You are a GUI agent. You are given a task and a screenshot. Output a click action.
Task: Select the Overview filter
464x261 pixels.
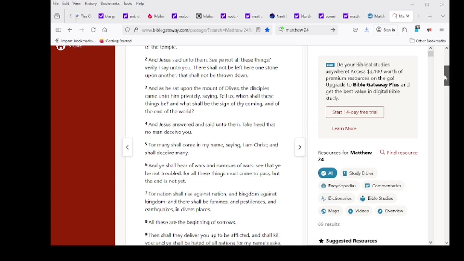[x=390, y=211]
